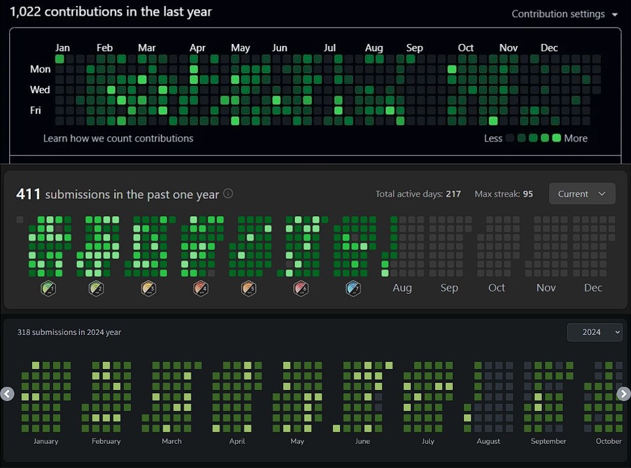Select the monthly badge numbered 3
This screenshot has width=631, height=468.
coord(149,288)
